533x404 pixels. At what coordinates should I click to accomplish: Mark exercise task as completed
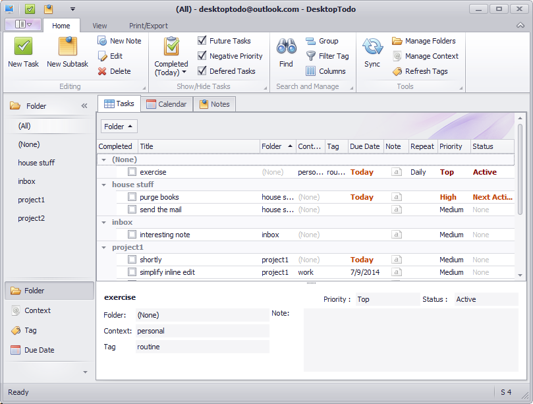click(x=132, y=172)
